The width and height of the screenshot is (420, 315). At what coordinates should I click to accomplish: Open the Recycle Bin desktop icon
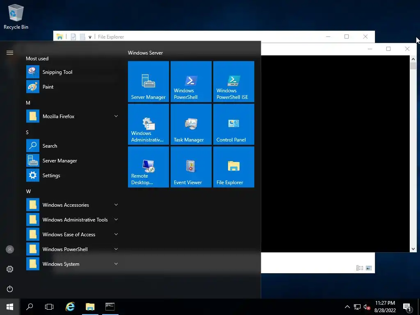pos(16,17)
